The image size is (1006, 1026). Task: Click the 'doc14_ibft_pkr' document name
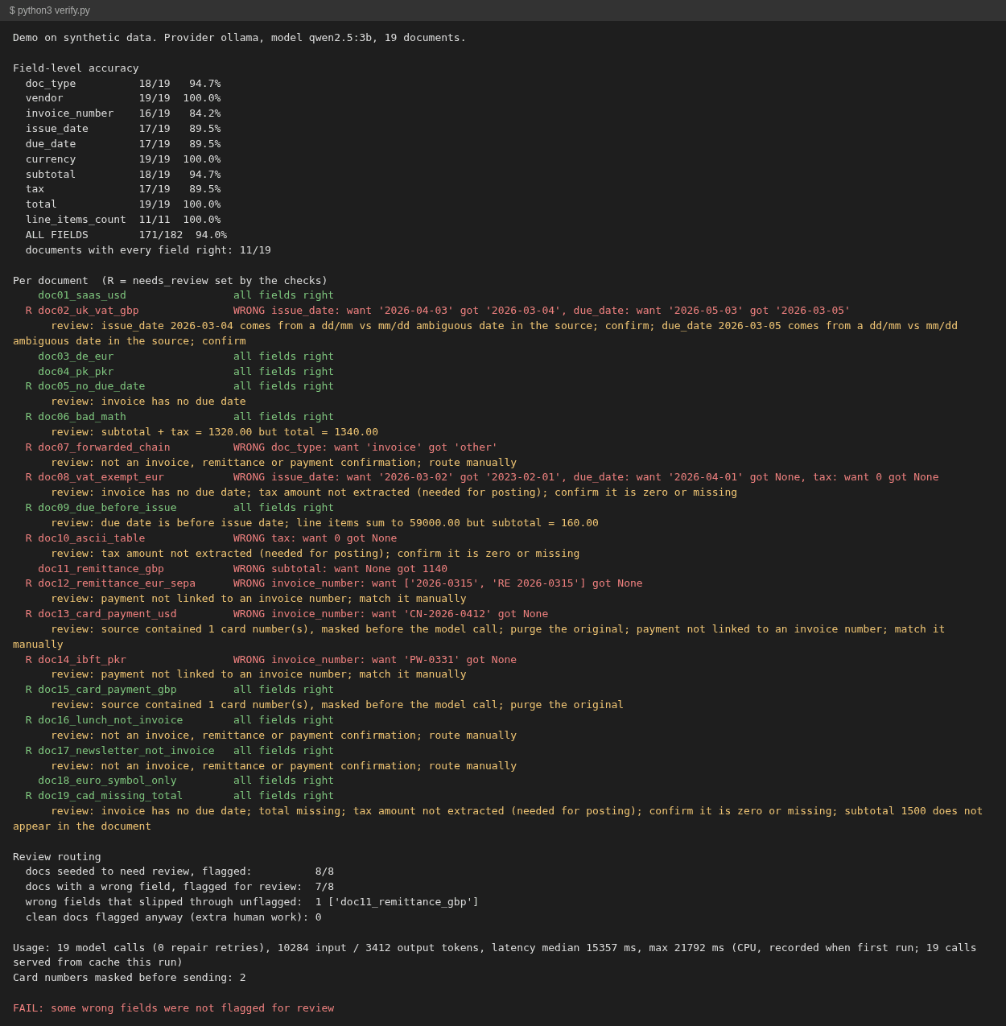point(82,660)
